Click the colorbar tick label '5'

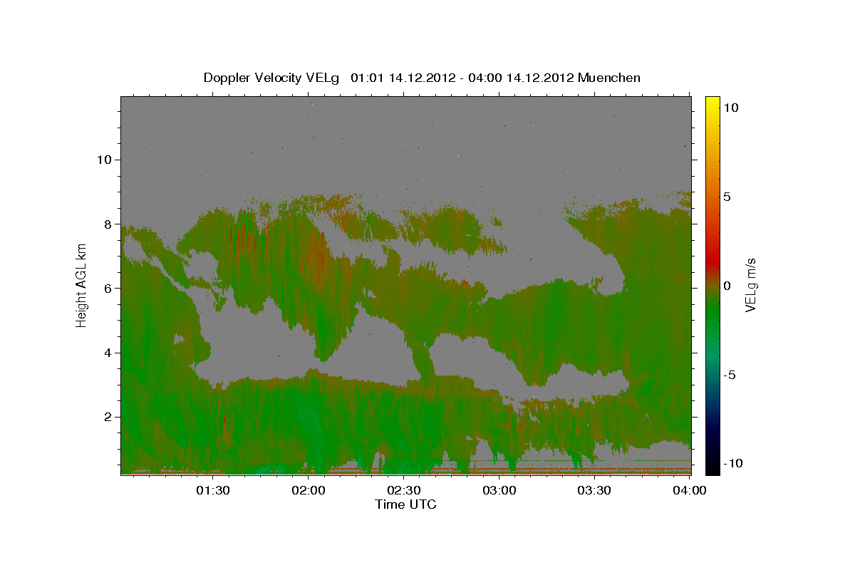[x=727, y=197]
